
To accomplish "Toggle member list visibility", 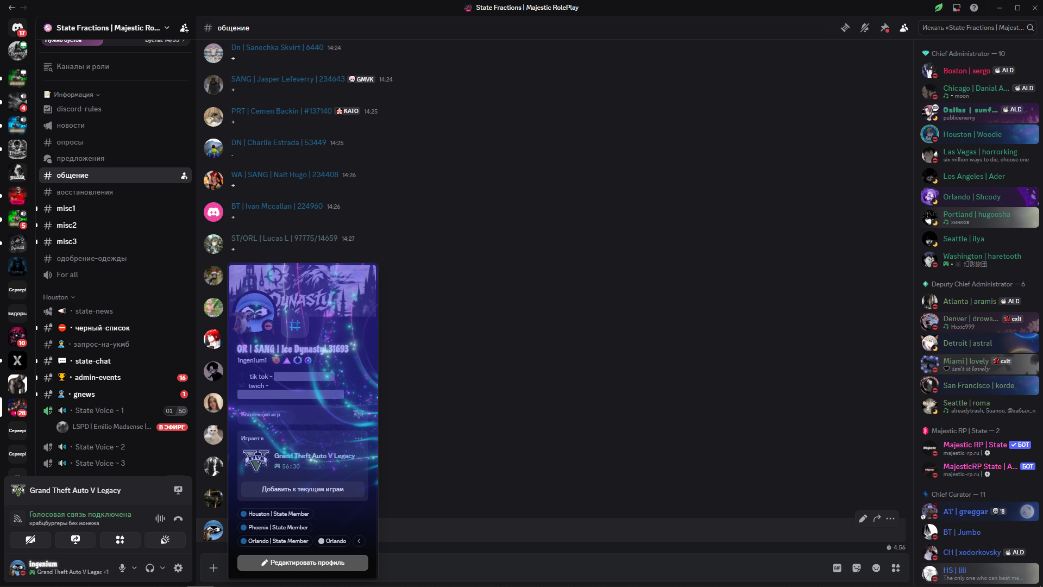I will (x=904, y=28).
